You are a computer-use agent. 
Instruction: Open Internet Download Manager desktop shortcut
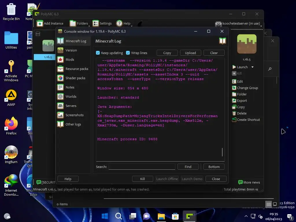(x=11, y=185)
